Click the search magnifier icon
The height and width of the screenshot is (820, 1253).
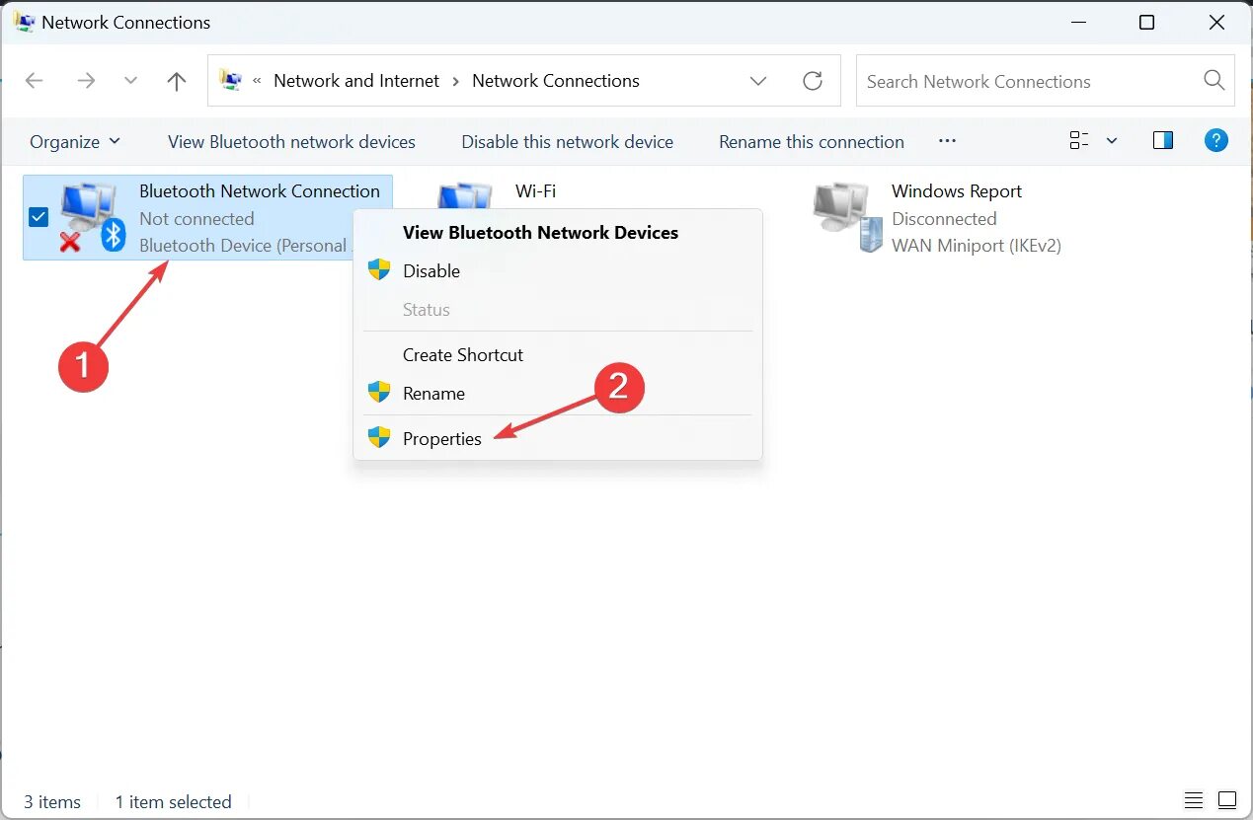tap(1214, 81)
